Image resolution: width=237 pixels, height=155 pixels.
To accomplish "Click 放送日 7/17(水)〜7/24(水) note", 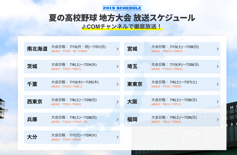I will pos(167,69).
